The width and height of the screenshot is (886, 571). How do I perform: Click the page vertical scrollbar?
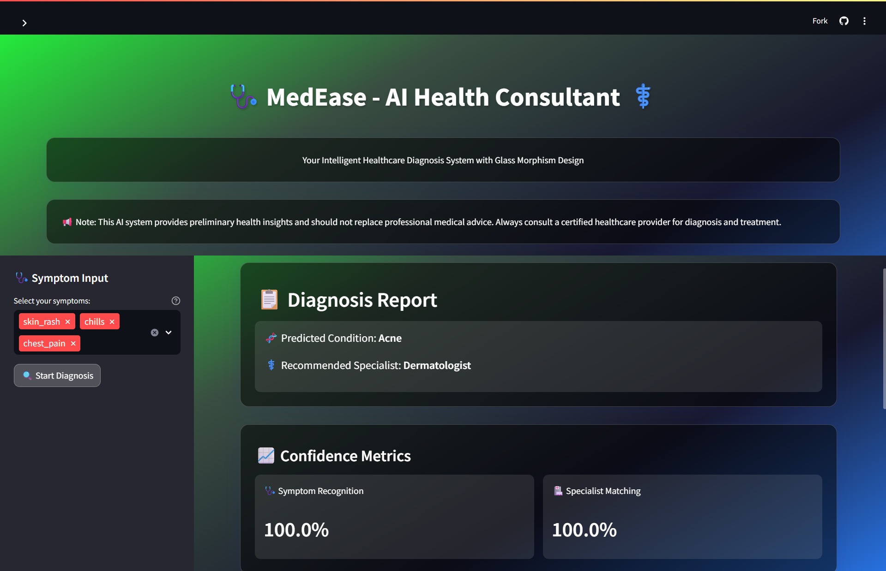(x=884, y=339)
